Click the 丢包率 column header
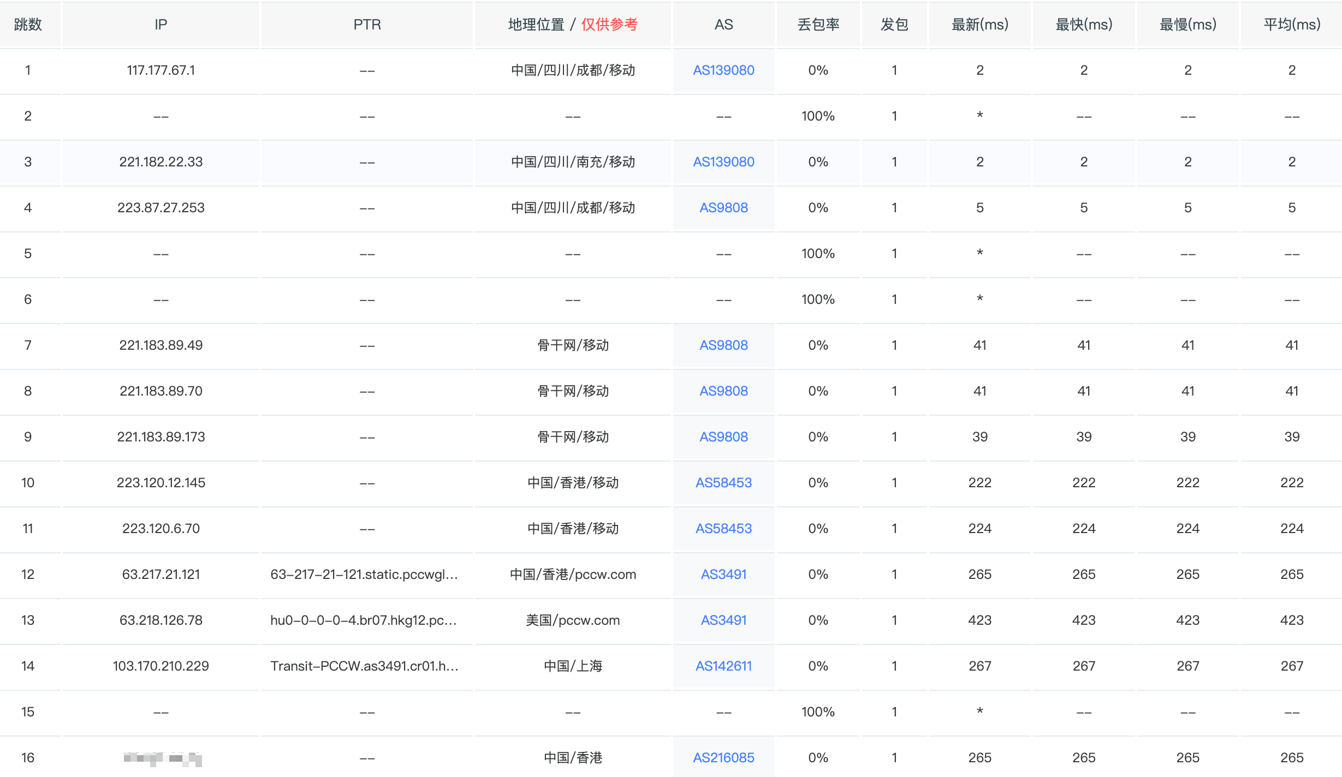This screenshot has width=1342, height=777. pos(818,25)
